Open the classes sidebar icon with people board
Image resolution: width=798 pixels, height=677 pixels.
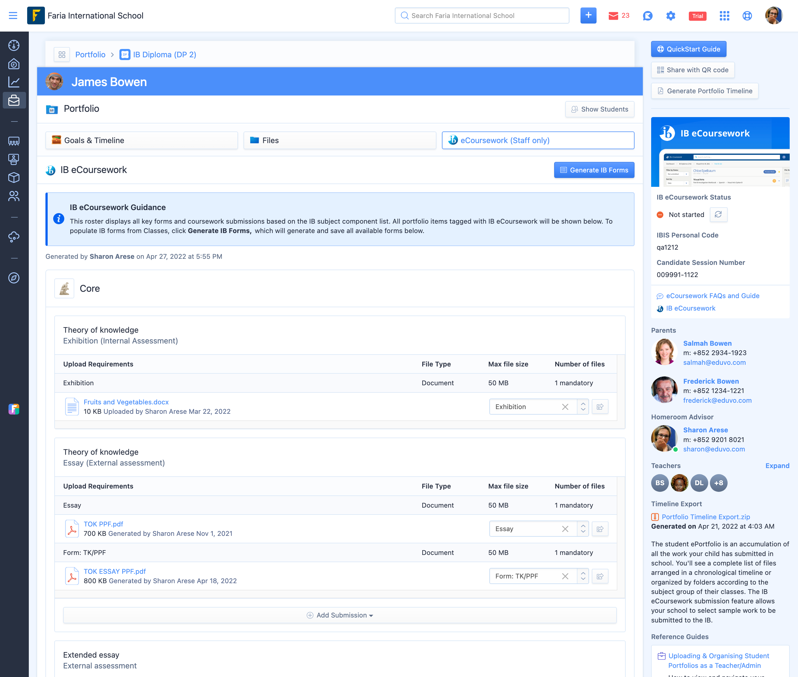coord(14,141)
